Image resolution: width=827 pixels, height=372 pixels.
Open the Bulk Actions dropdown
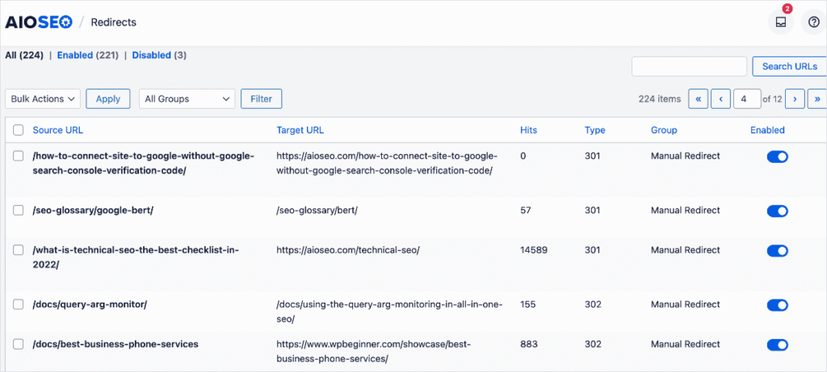pyautogui.click(x=43, y=98)
